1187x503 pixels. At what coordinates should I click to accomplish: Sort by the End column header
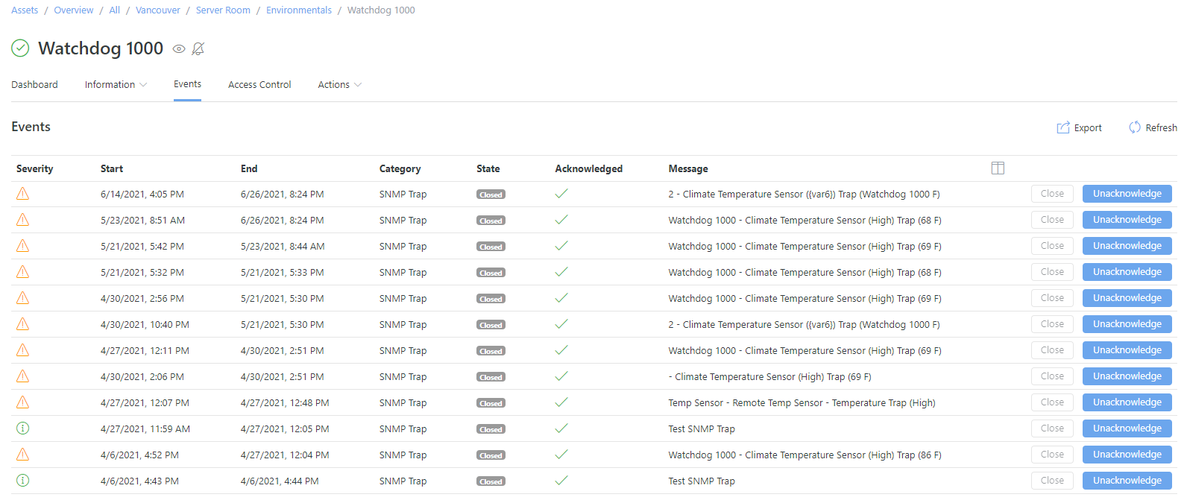[x=249, y=169]
